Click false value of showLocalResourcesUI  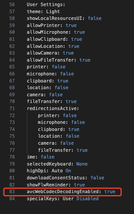94,18
